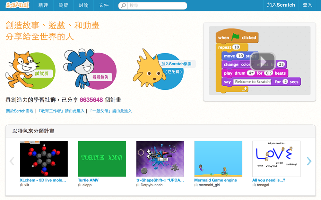Open the 討論 menu item

pyautogui.click(x=83, y=5)
